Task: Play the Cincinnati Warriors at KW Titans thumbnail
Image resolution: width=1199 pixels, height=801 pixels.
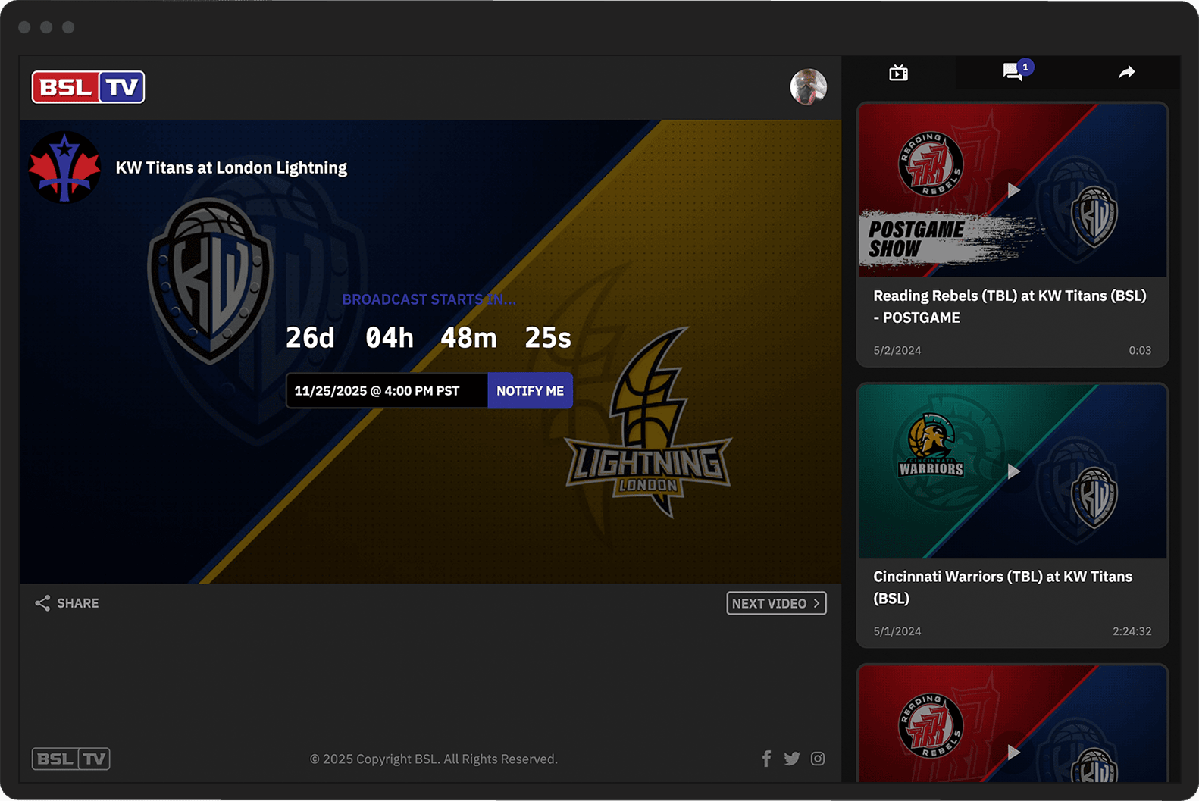Action: [x=1013, y=471]
